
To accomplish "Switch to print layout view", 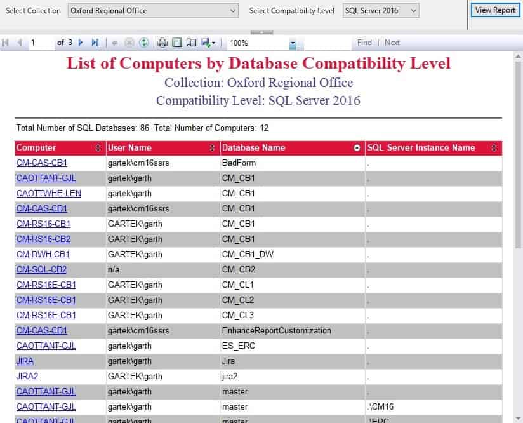I will point(177,43).
